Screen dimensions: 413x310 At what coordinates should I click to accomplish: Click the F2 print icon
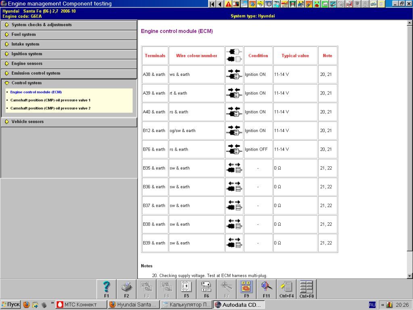[x=126, y=287]
